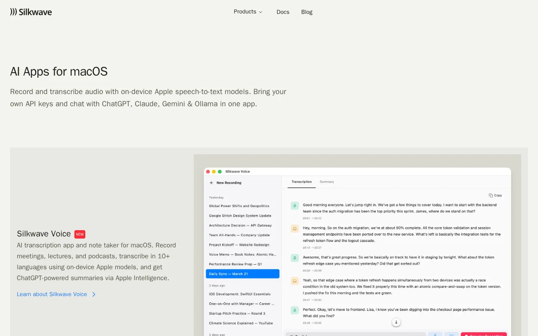
Task: Click the 00:01 → 00:12 timestamp
Action: click(x=312, y=218)
